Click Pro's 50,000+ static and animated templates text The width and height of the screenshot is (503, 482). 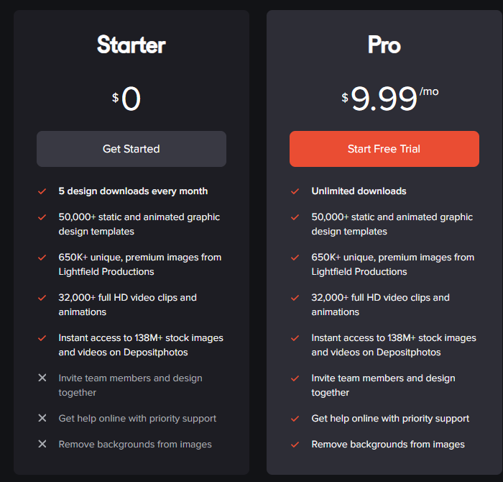click(392, 224)
